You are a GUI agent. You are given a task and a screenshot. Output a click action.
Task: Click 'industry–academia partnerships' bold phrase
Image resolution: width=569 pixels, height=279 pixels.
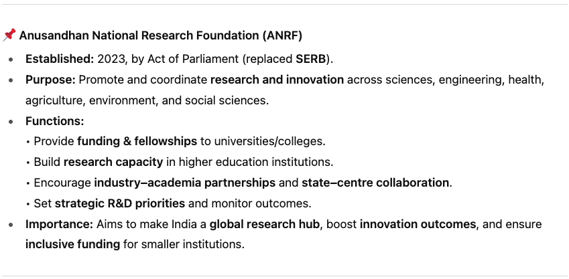[x=185, y=183]
